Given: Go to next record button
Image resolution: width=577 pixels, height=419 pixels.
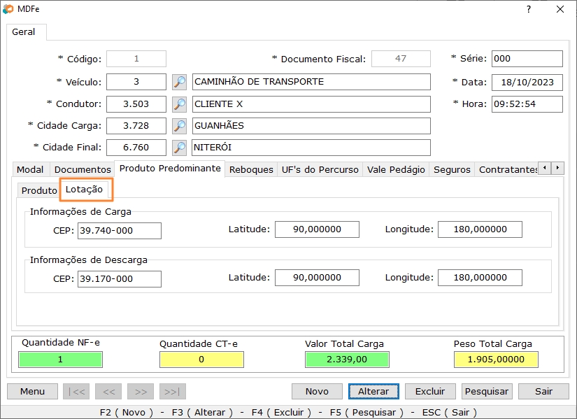Looking at the screenshot, I should pyautogui.click(x=141, y=392).
